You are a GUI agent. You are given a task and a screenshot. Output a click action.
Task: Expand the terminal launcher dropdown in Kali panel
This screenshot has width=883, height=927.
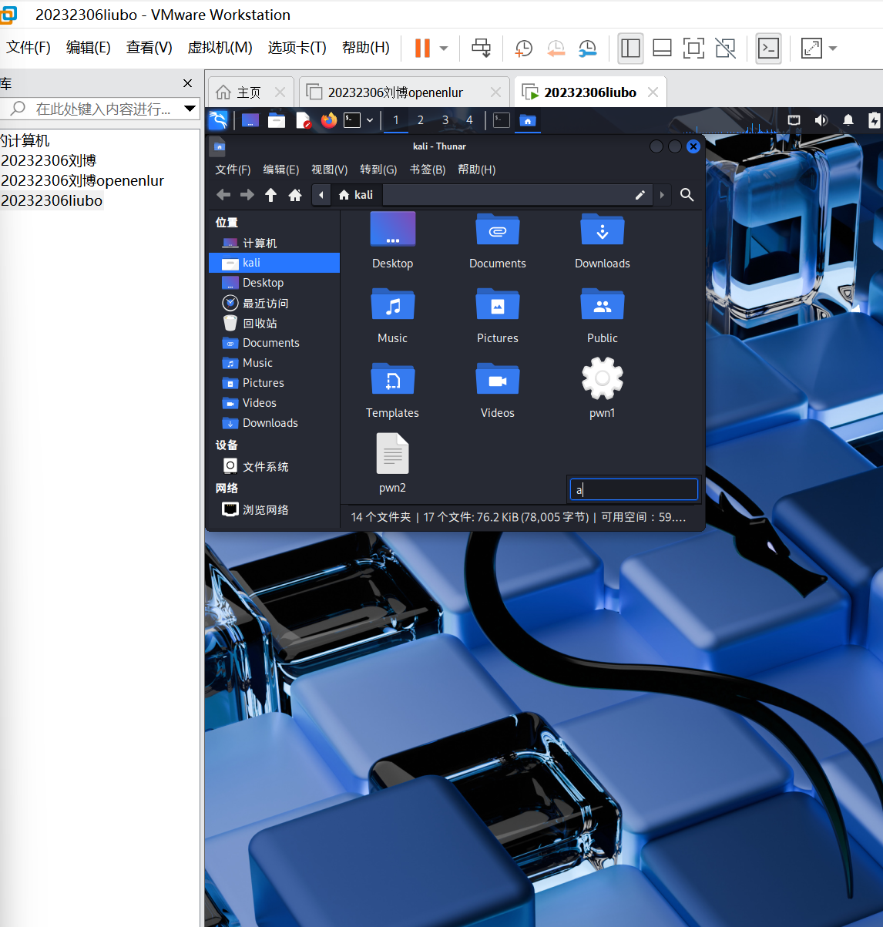(370, 120)
